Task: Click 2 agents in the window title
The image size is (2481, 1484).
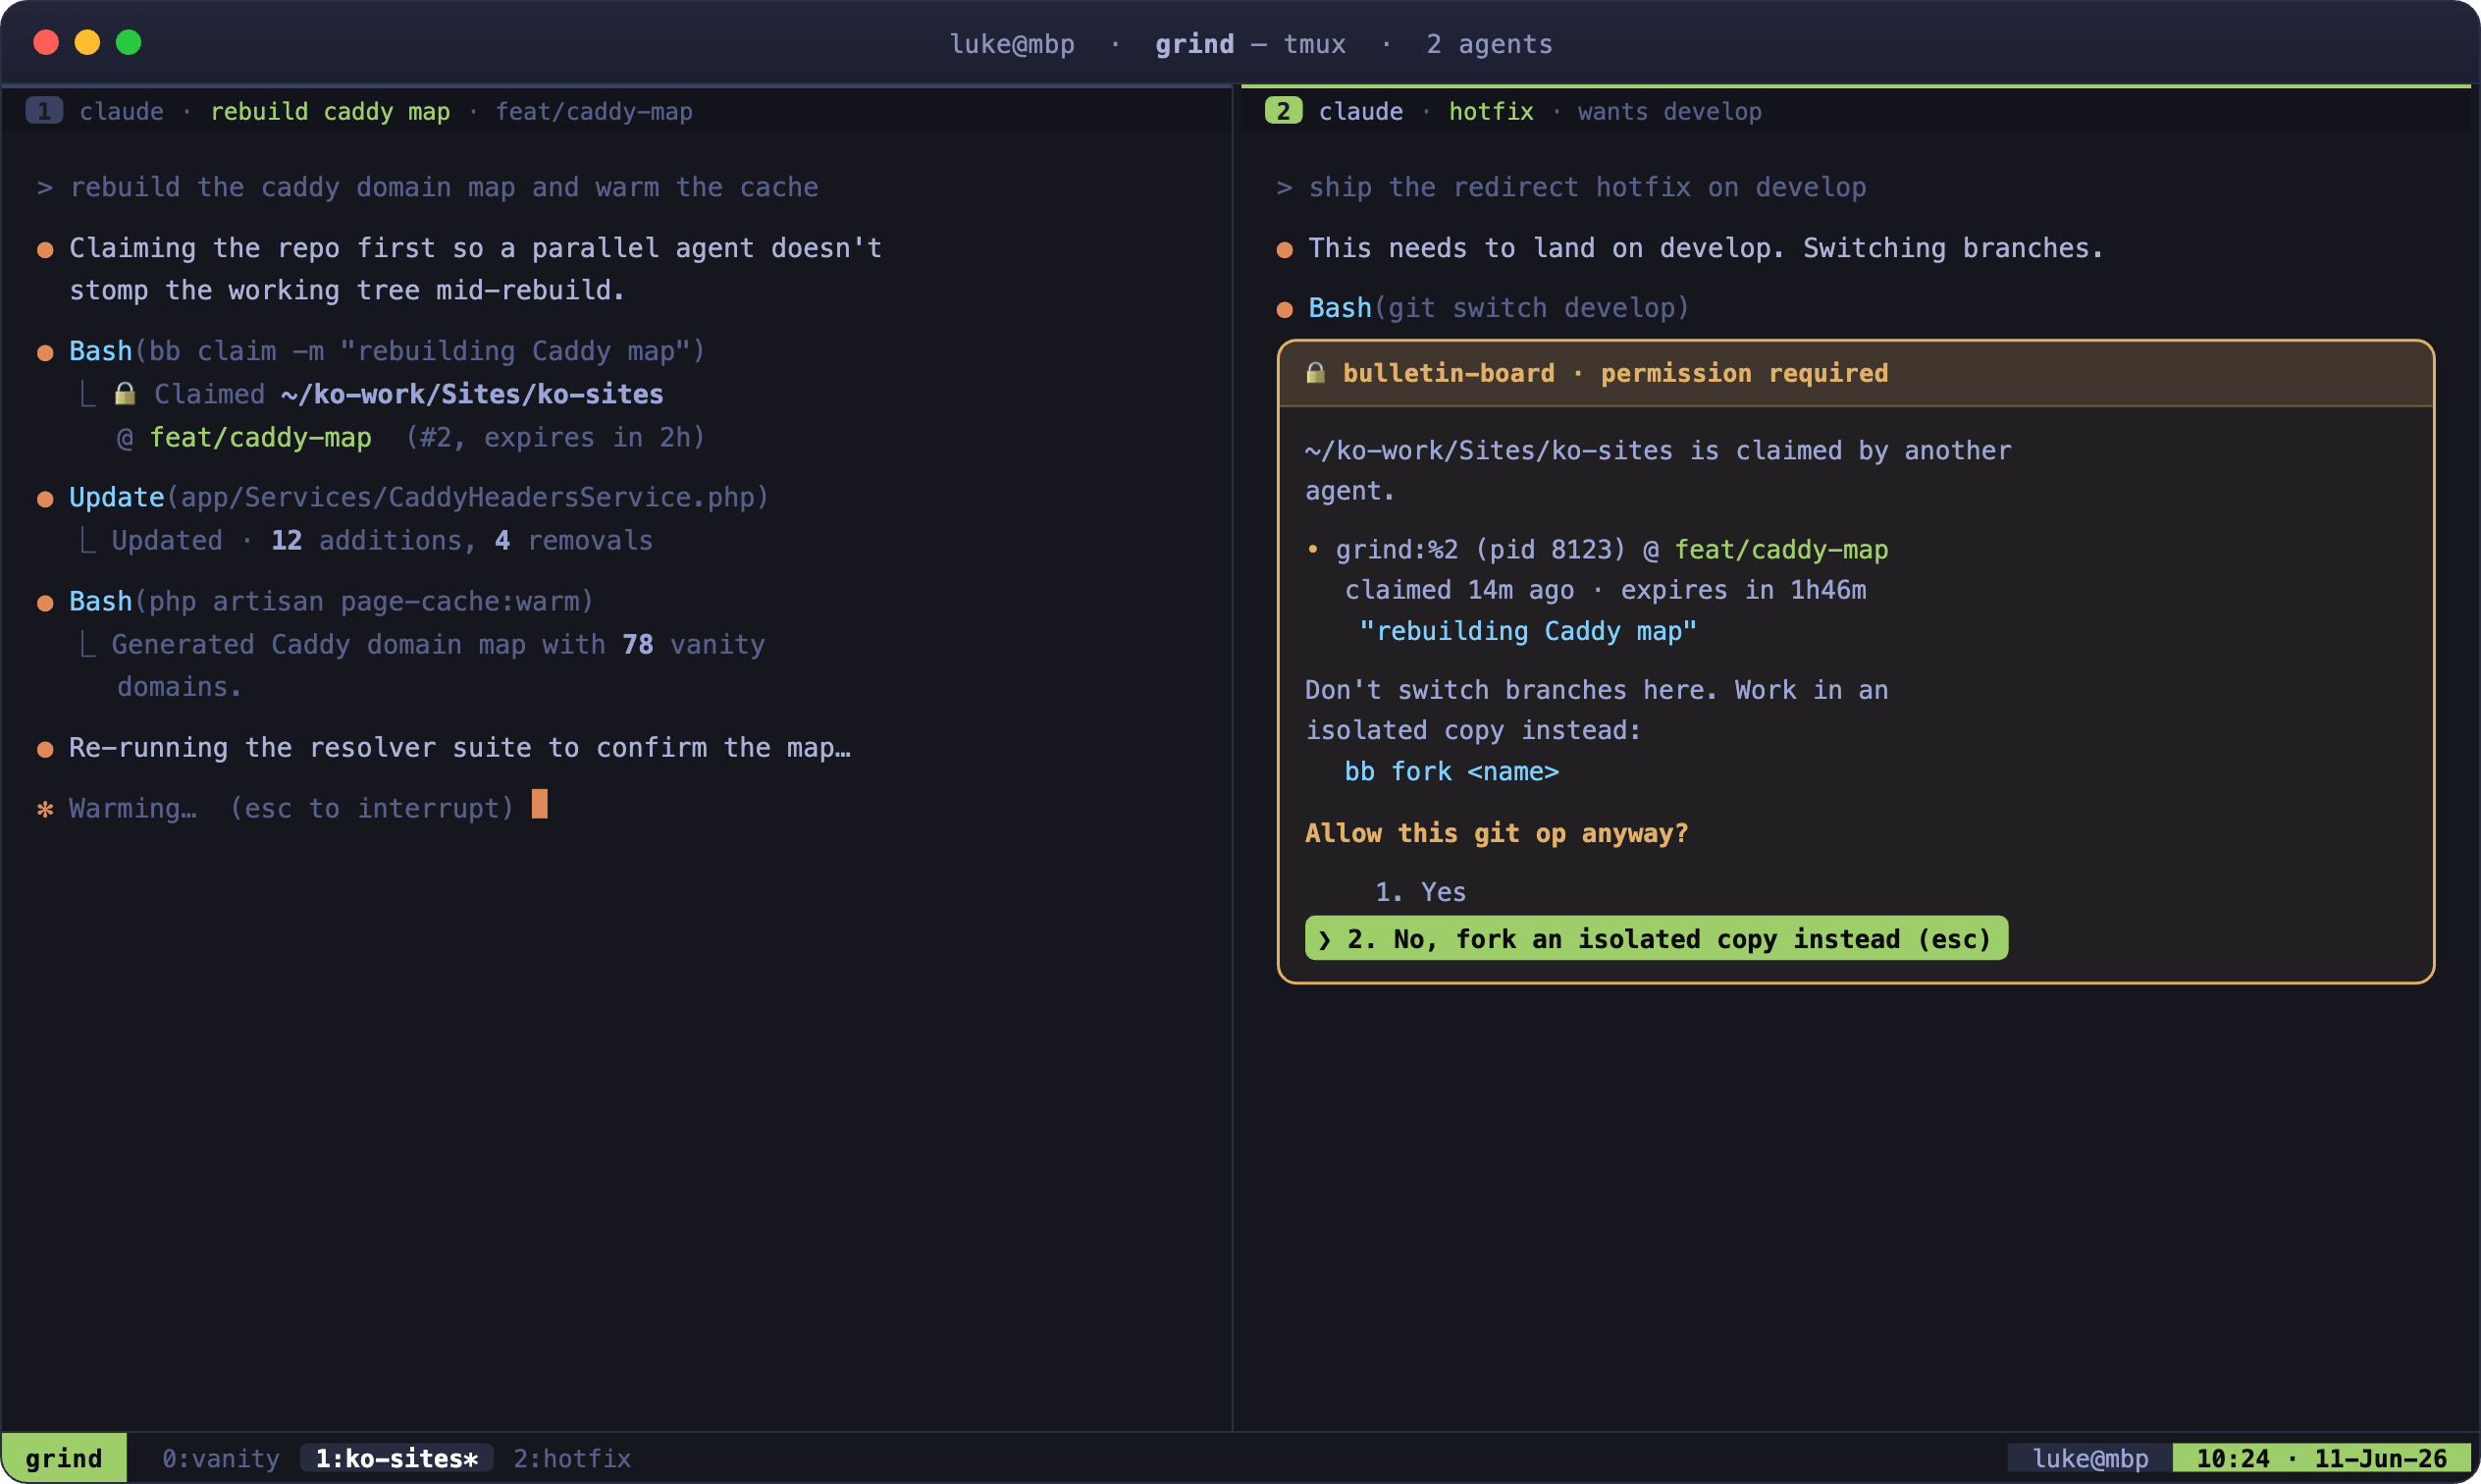Action: pos(1489,44)
